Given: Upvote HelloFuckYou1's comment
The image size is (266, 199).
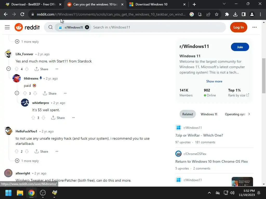Looking at the screenshot, I should pyautogui.click(x=17, y=151).
